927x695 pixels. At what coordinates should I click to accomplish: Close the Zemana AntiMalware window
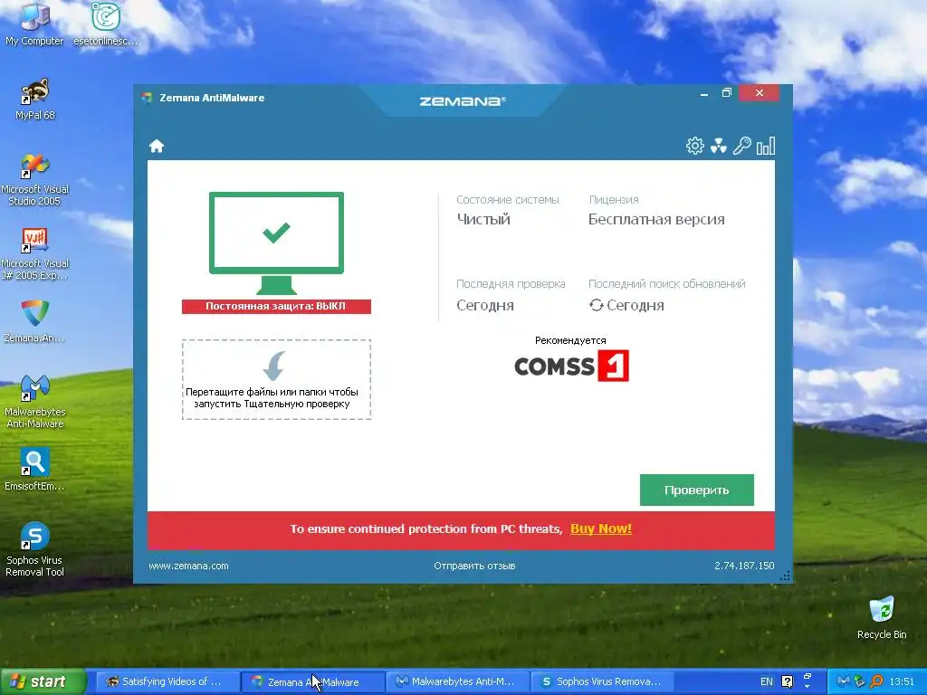tap(760, 93)
